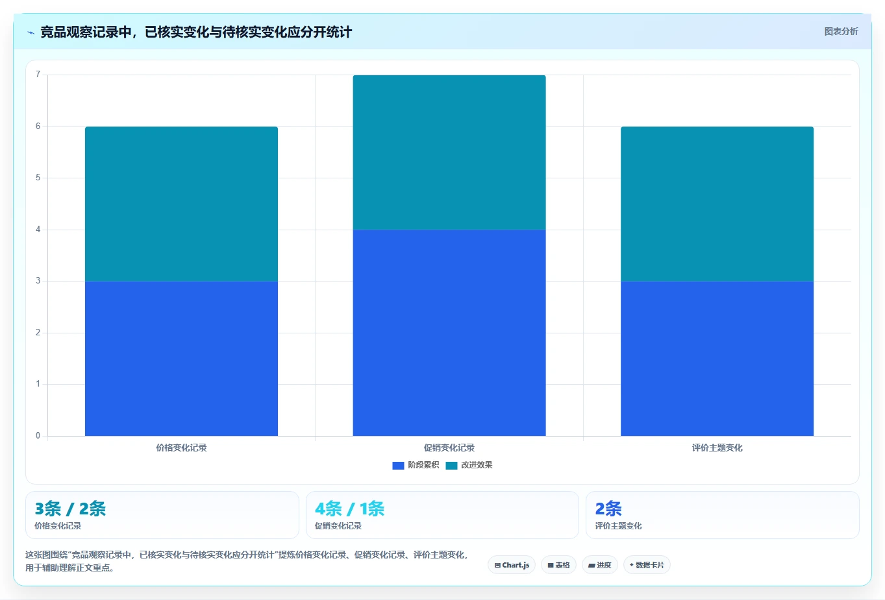This screenshot has height=600, width=885.
Task: Click the blue 评价主题变化 bar segment
Action: click(717, 358)
